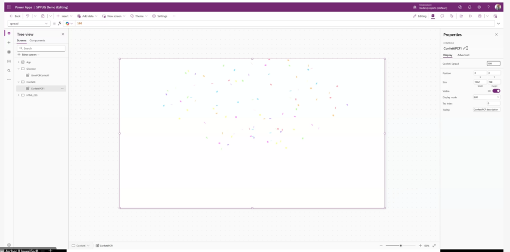Click the Publish icon
Viewport: 510px width, 252px height.
tap(496, 16)
